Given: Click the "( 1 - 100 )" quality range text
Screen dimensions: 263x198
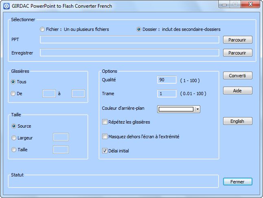Looking at the screenshot, I should [x=190, y=81].
